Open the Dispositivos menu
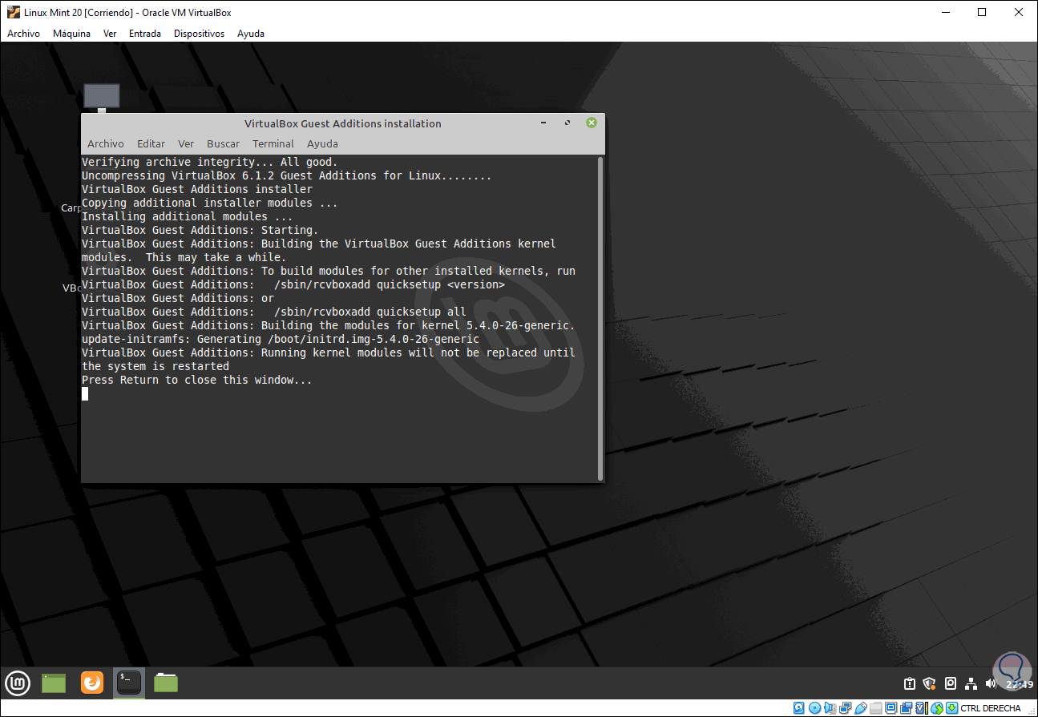The height and width of the screenshot is (717, 1038). (x=199, y=34)
